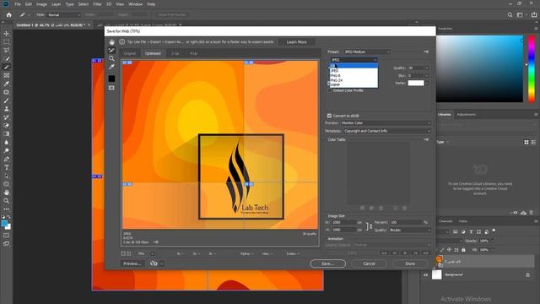Toggle the Convert to sRGB checkbox
Screen dimensions: 540x304
[x=329, y=116]
